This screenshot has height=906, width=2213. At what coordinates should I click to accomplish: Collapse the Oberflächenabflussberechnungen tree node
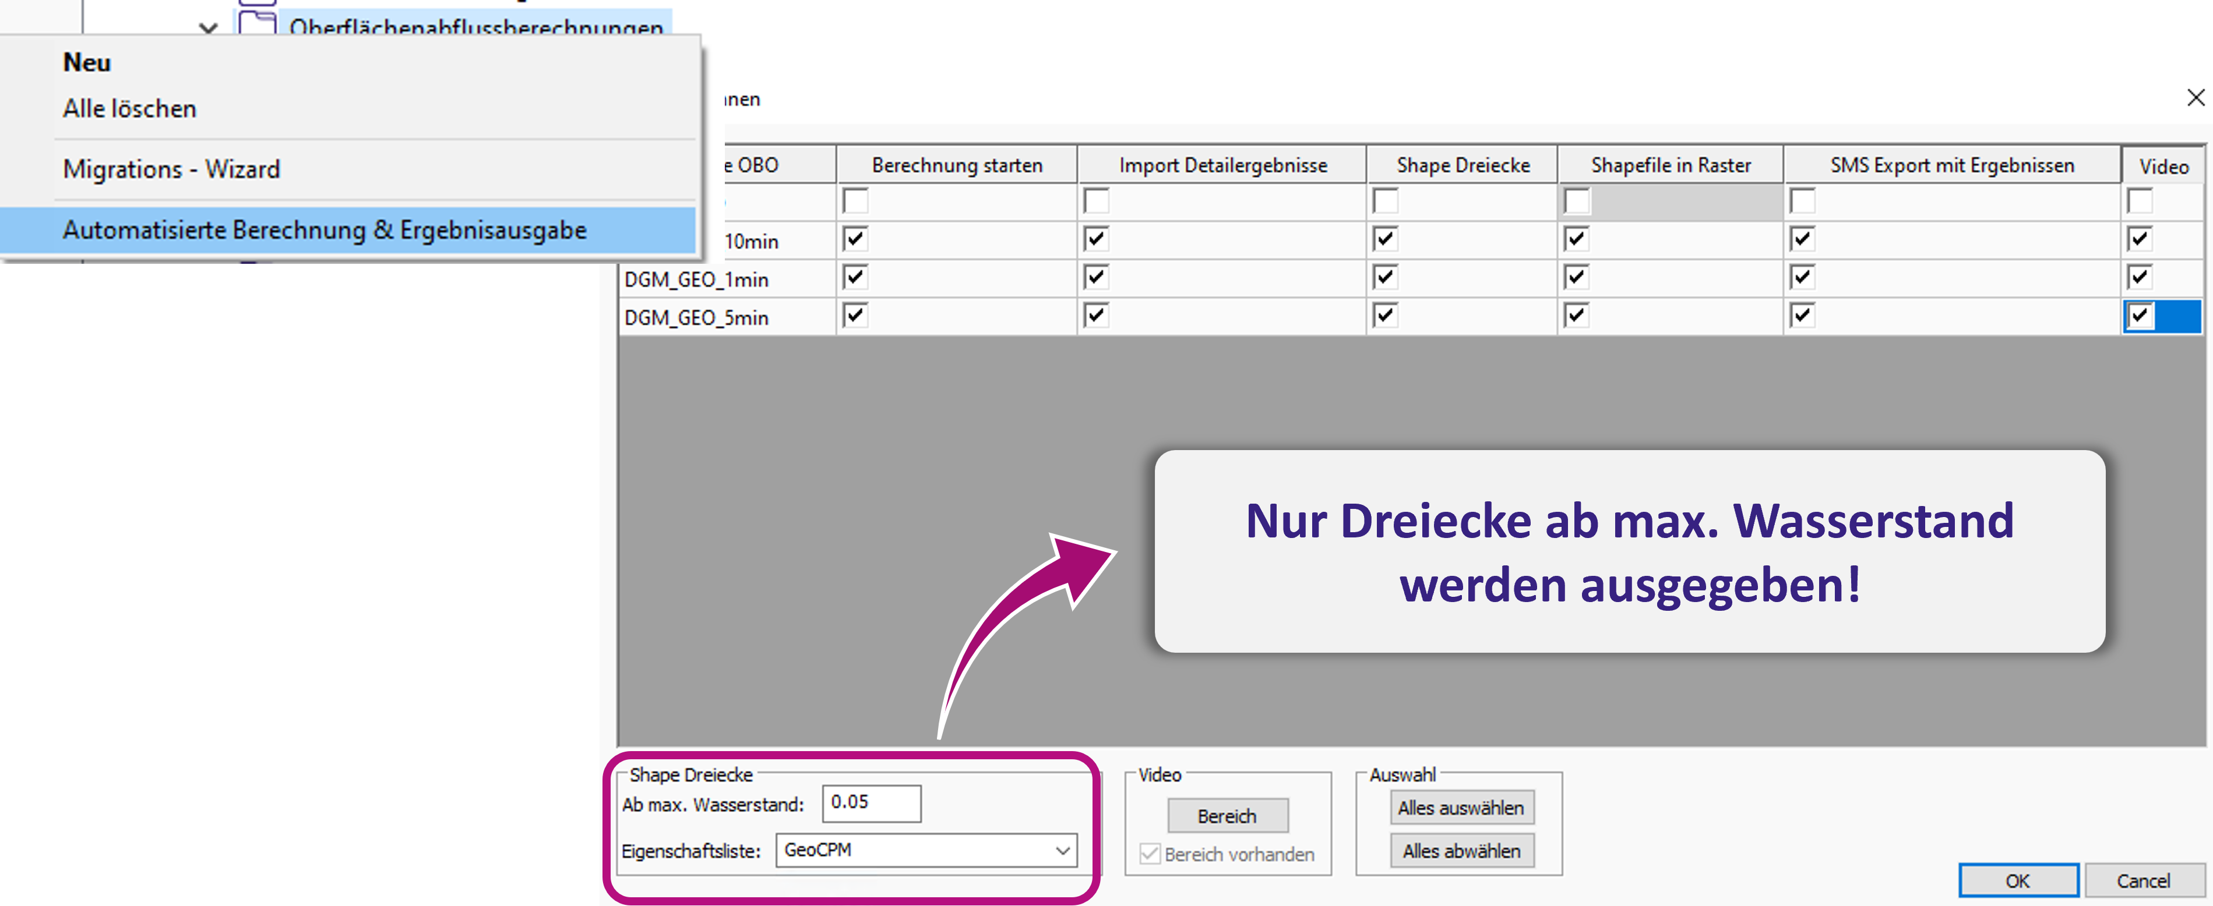pos(208,27)
